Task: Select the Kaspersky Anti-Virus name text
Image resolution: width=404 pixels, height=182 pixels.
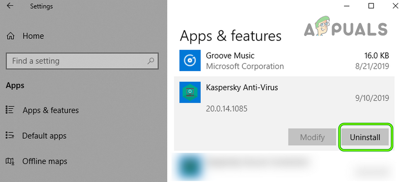Action: pyautogui.click(x=242, y=87)
